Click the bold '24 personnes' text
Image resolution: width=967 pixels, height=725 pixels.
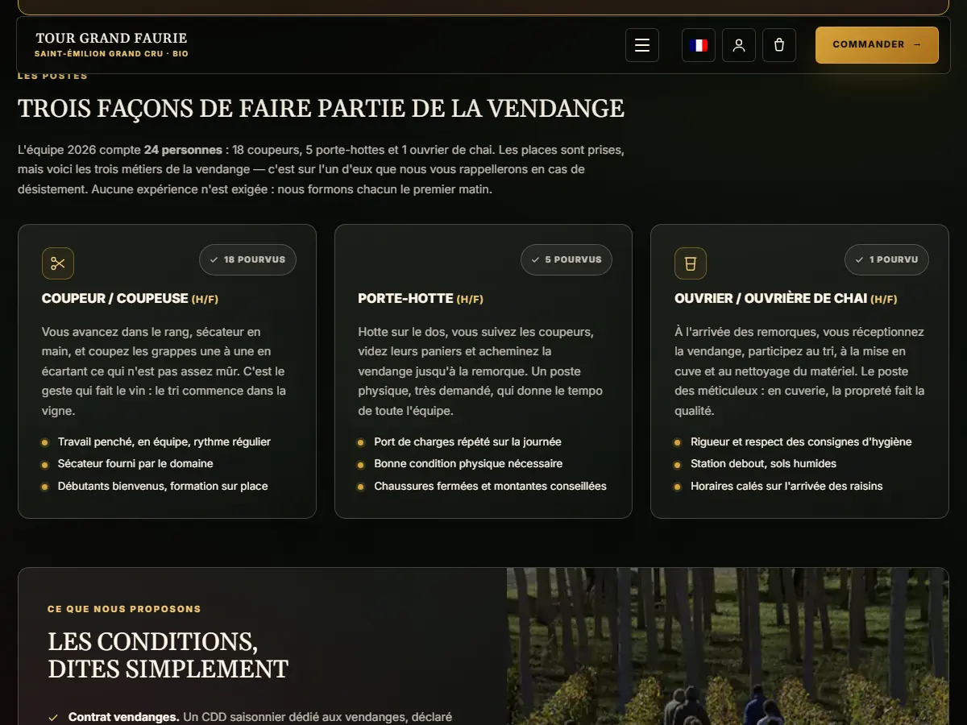pos(183,150)
